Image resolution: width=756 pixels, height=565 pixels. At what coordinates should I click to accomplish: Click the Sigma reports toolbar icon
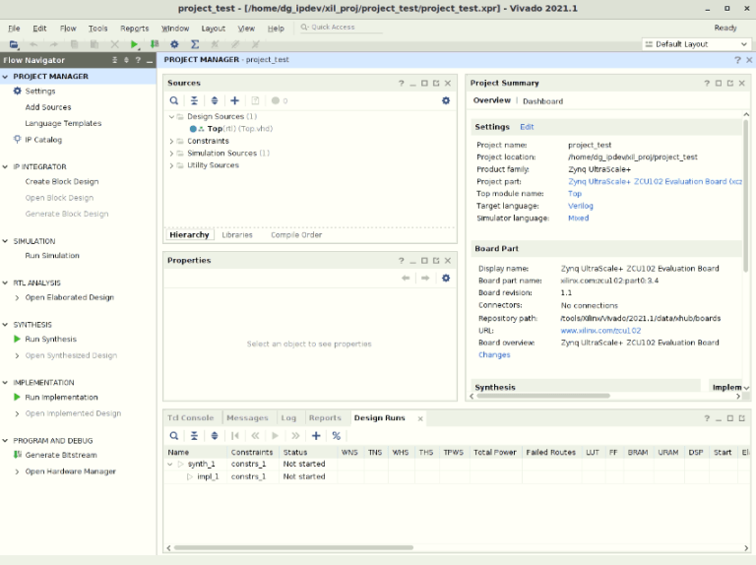tap(195, 44)
